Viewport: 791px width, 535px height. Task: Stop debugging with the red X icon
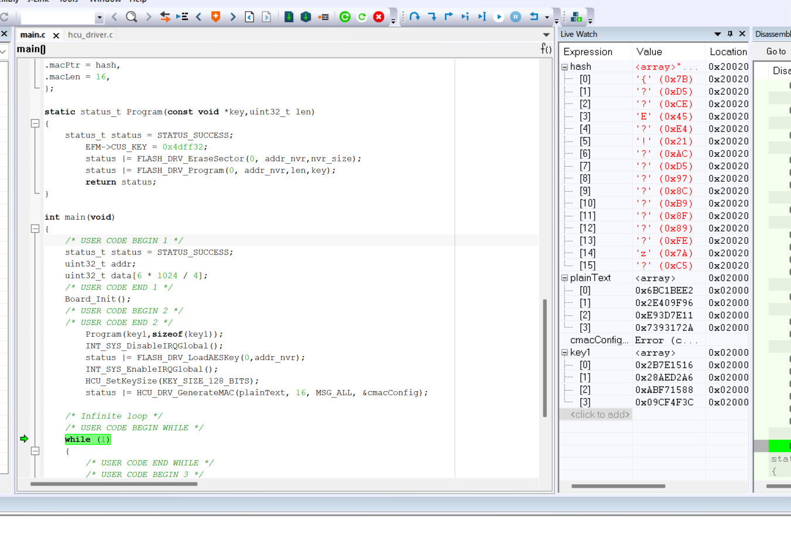[x=379, y=16]
